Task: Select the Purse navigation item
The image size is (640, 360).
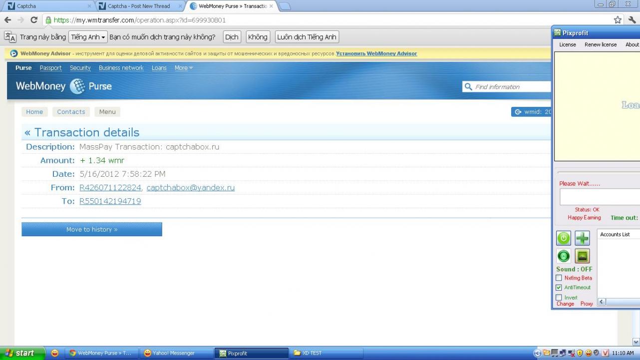Action: coord(23,68)
